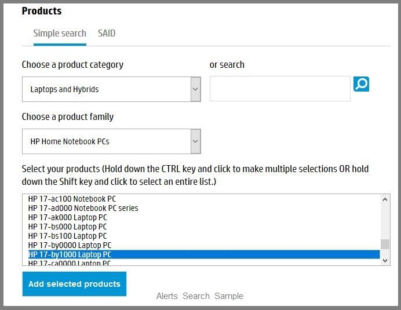Screen dimensions: 401x310
Task: Switch to the Simple search tab
Action: click(x=60, y=33)
